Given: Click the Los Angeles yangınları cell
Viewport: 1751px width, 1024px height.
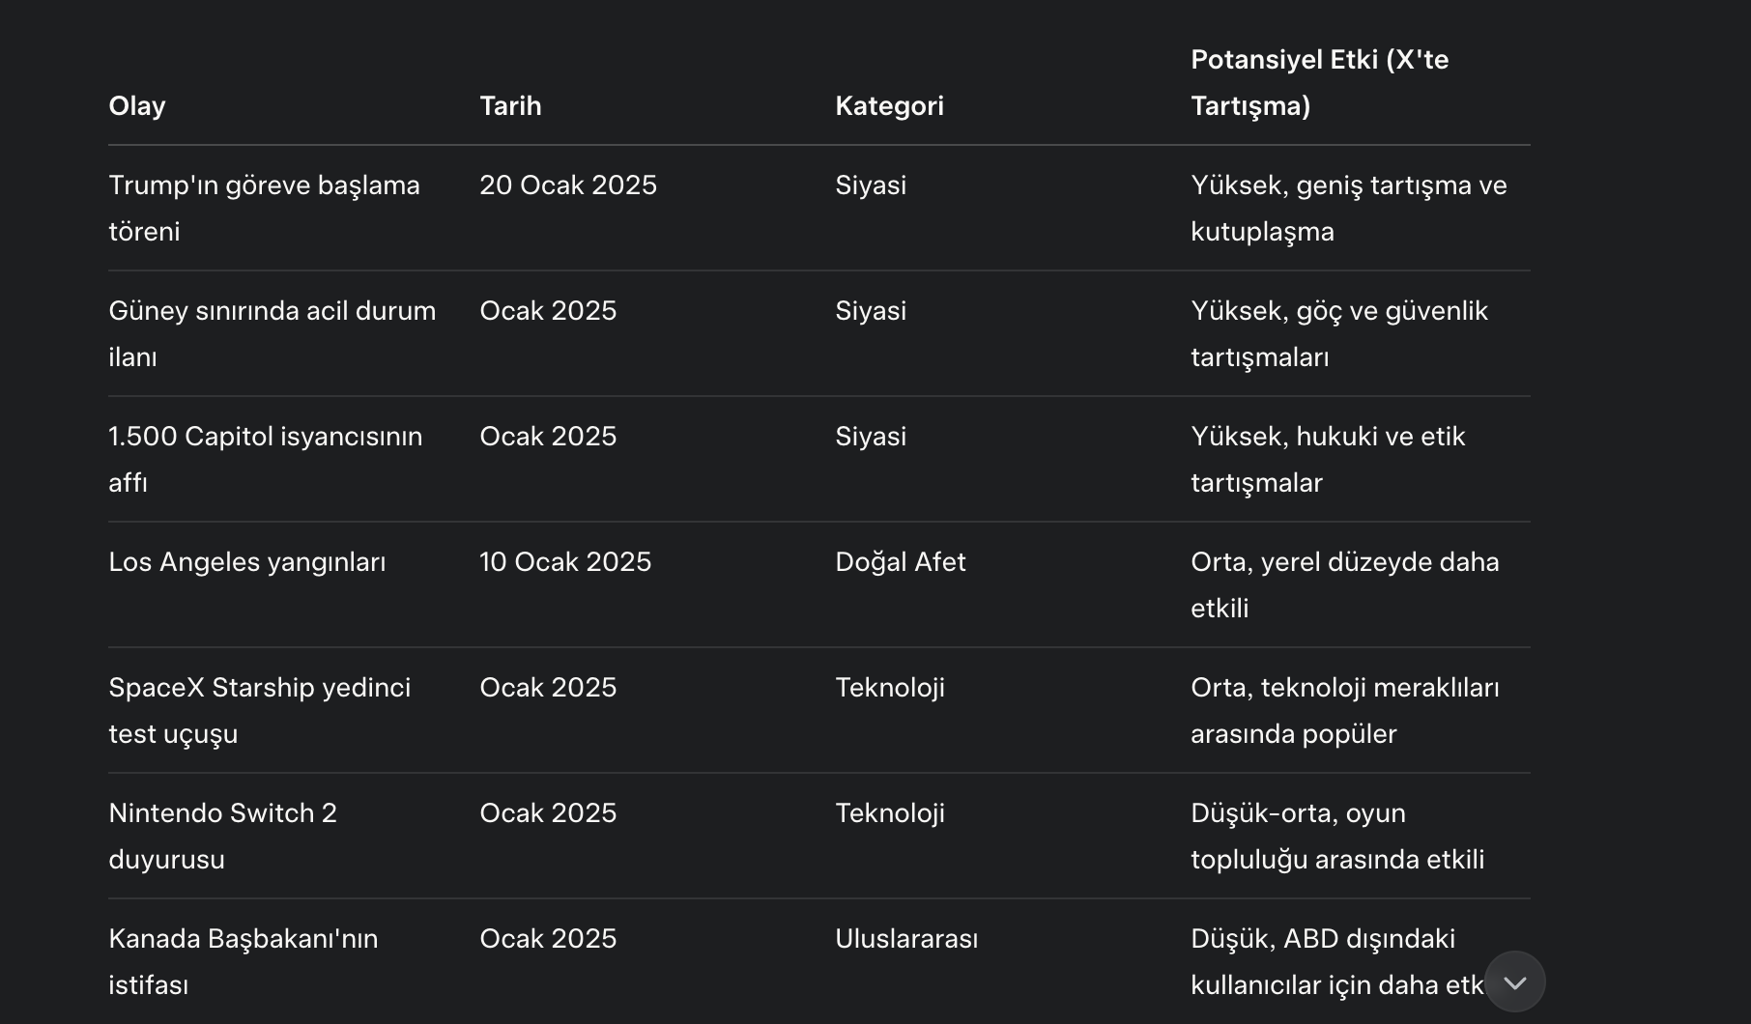Looking at the screenshot, I should click(x=247, y=562).
